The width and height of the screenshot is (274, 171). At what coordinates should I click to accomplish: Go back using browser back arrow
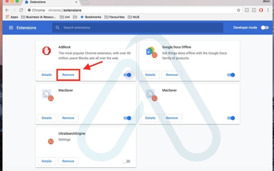click(7, 10)
